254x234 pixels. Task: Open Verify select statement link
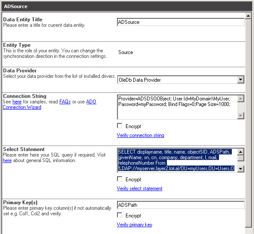[140, 188]
